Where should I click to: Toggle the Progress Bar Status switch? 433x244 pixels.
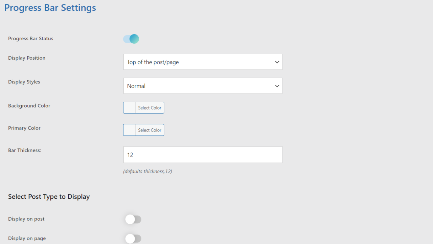coord(131,39)
